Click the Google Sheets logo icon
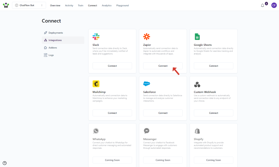 point(197,37)
